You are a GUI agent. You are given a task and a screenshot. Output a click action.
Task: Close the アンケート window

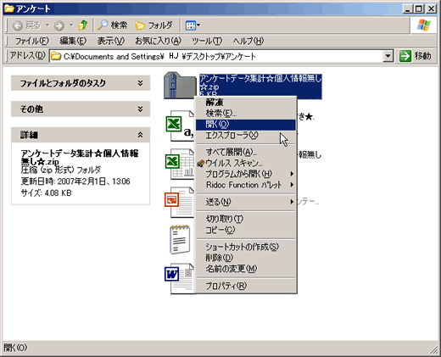click(x=432, y=9)
